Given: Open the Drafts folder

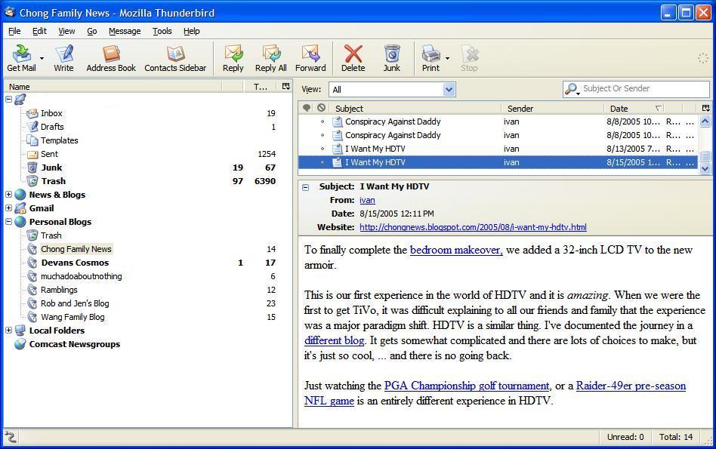Looking at the screenshot, I should [x=52, y=127].
